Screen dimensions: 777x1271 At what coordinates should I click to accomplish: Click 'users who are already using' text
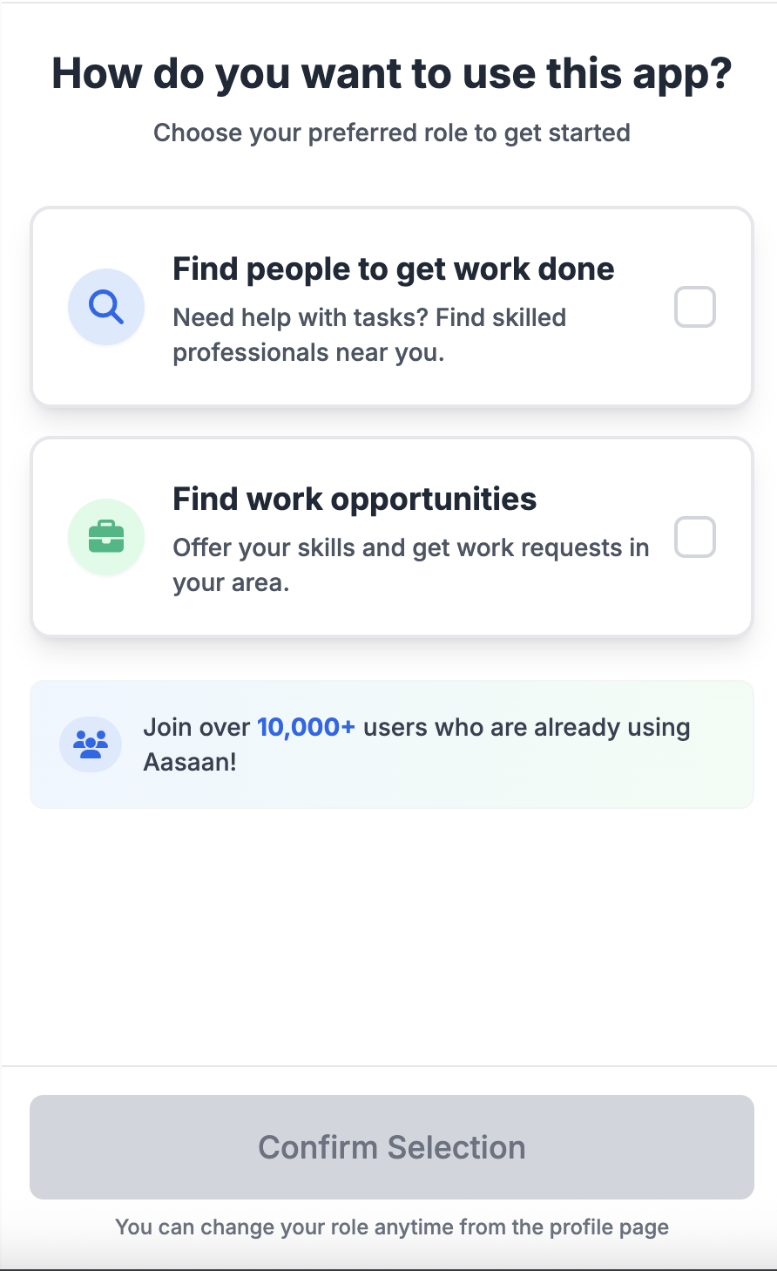[x=527, y=727]
